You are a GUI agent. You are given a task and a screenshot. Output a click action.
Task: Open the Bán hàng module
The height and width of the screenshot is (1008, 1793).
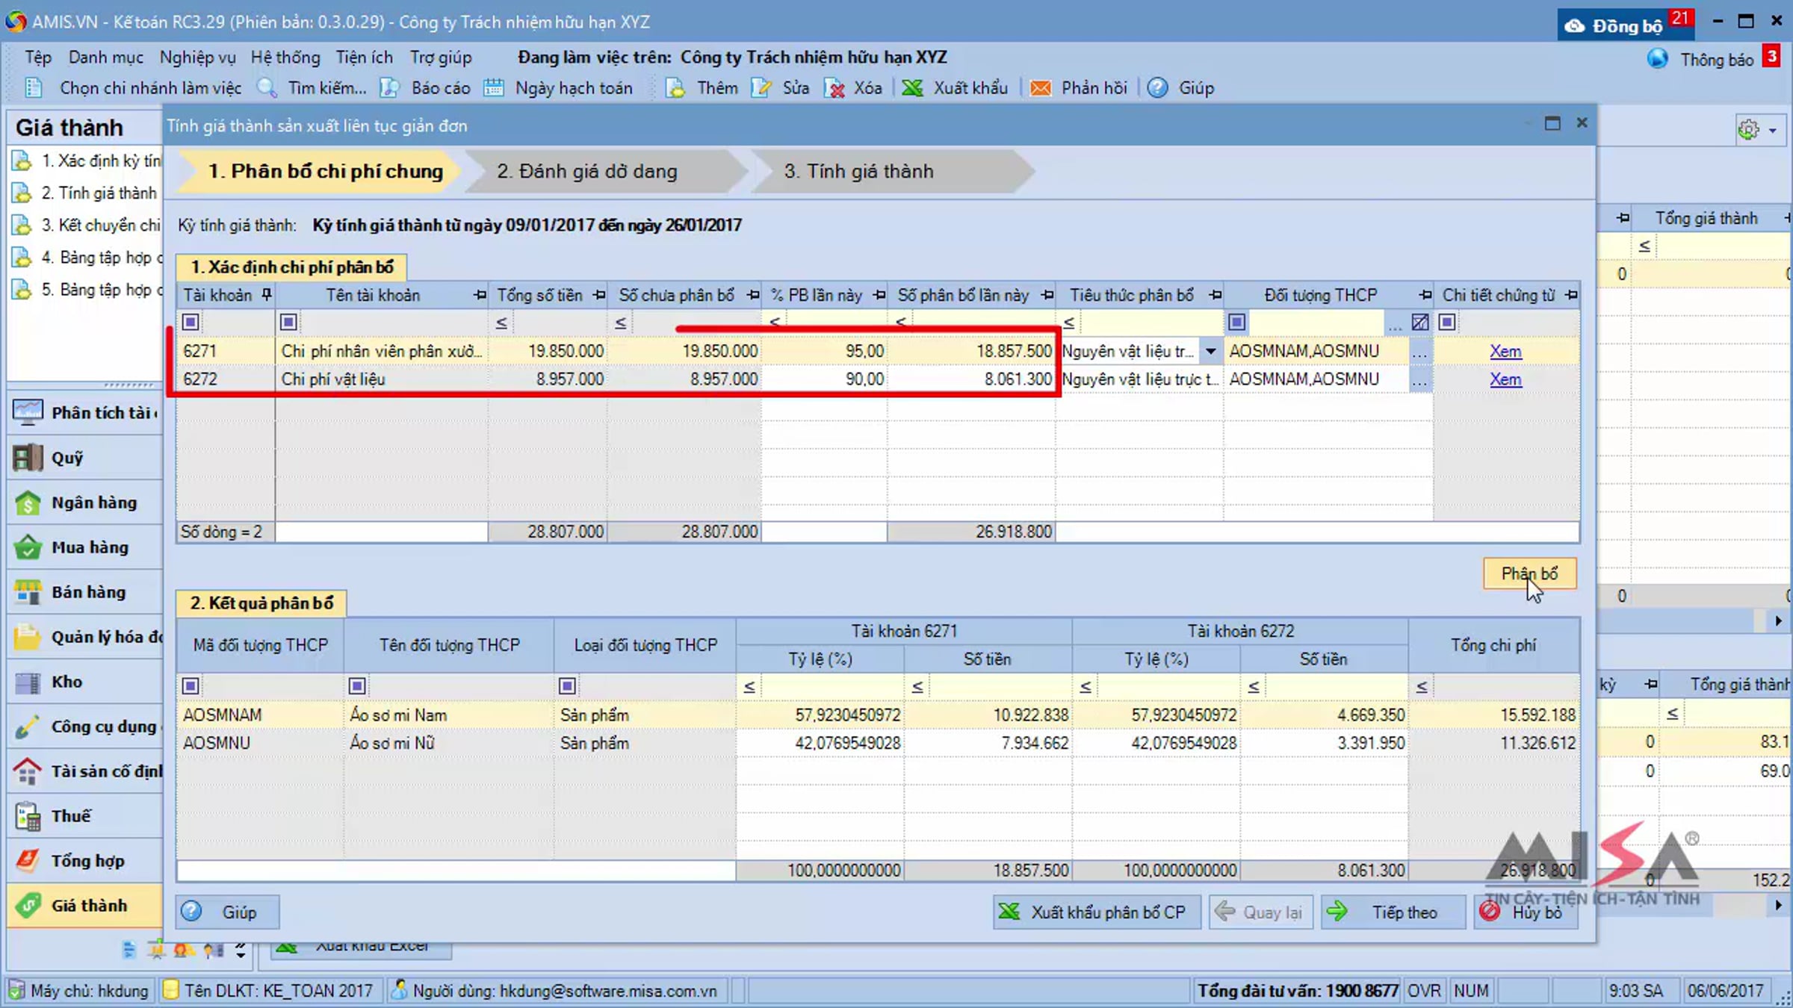tap(84, 592)
